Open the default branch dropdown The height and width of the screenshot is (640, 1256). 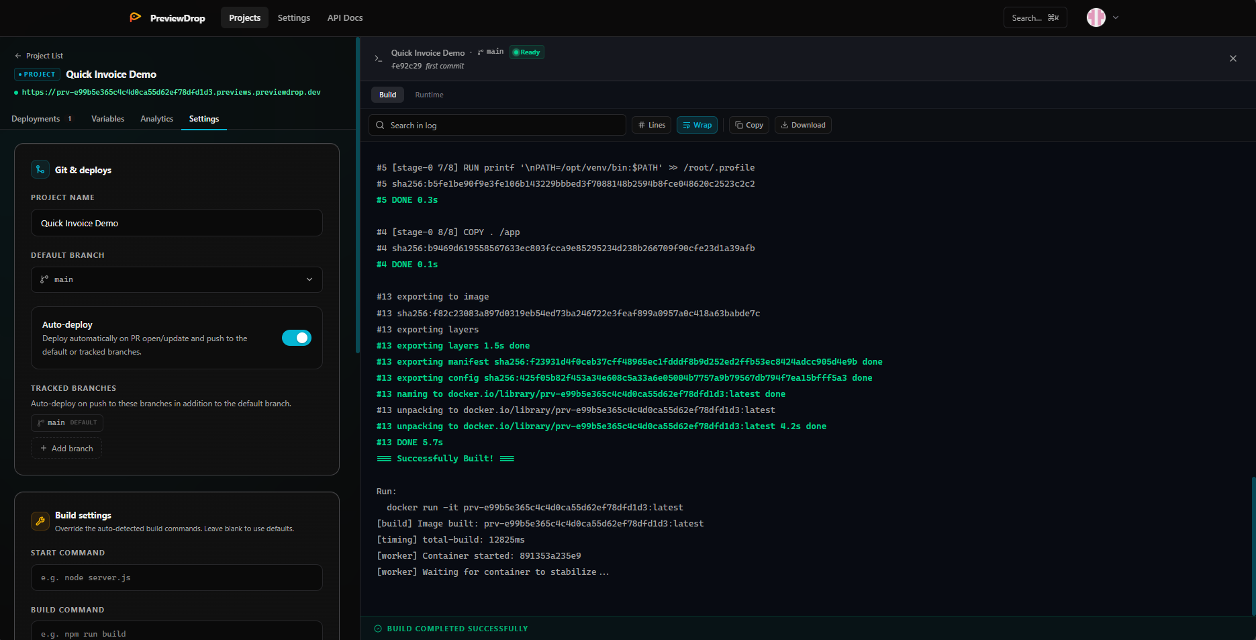pyautogui.click(x=176, y=279)
